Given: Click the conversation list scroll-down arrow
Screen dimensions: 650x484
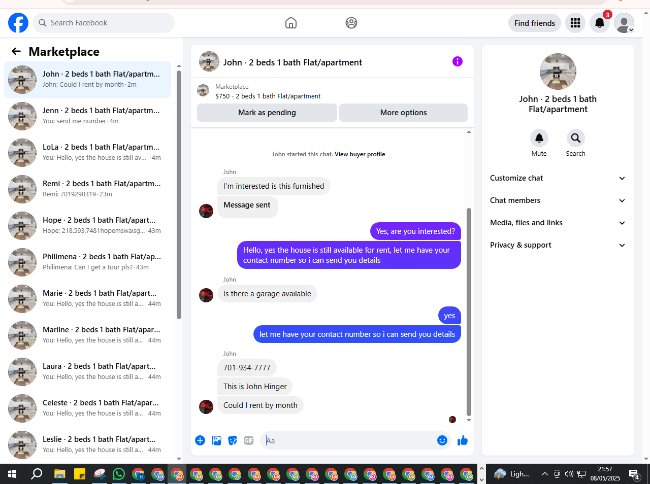Looking at the screenshot, I should tap(179, 459).
